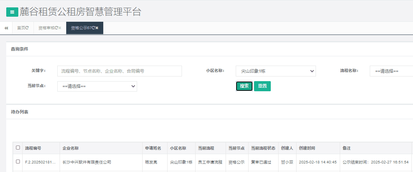Switch to the 首页 tab

click(x=21, y=28)
